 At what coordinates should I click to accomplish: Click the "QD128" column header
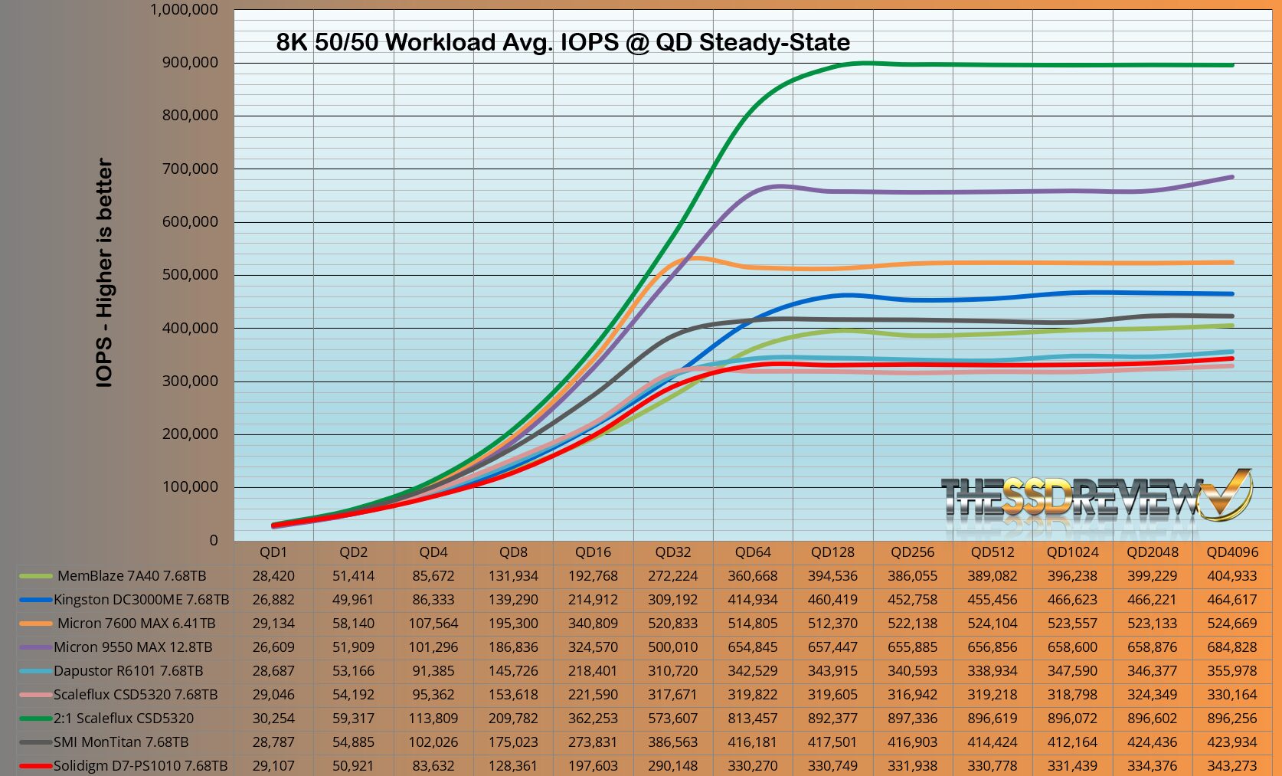coord(832,552)
